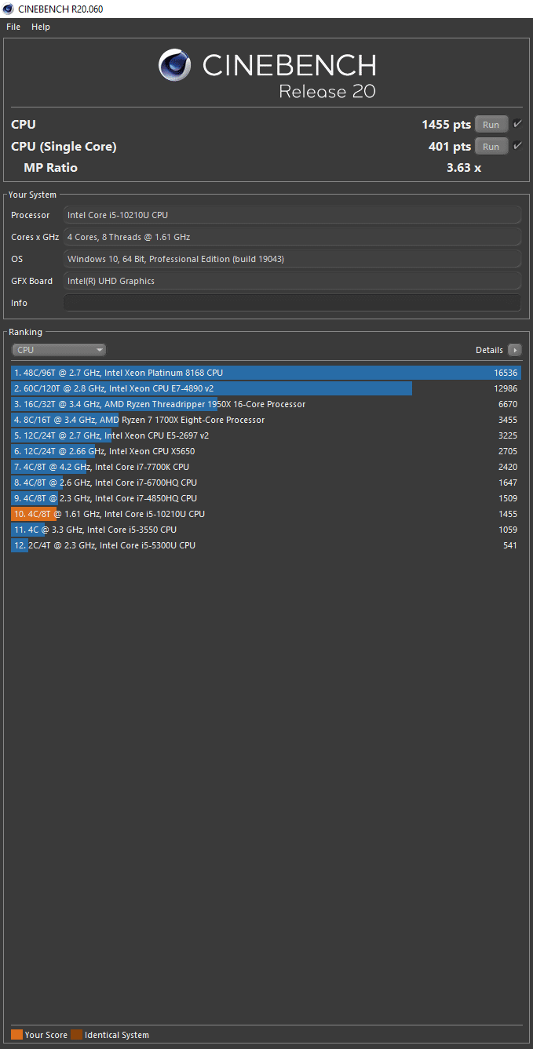Viewport: 533px width, 1049px height.
Task: Select ranking row Core i7-7700K
Action: click(266, 467)
